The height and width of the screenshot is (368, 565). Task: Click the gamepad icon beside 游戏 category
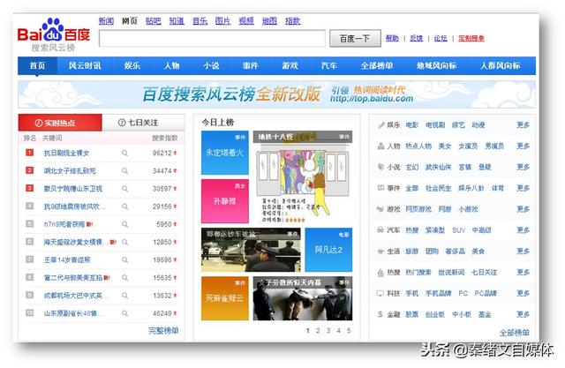click(380, 209)
